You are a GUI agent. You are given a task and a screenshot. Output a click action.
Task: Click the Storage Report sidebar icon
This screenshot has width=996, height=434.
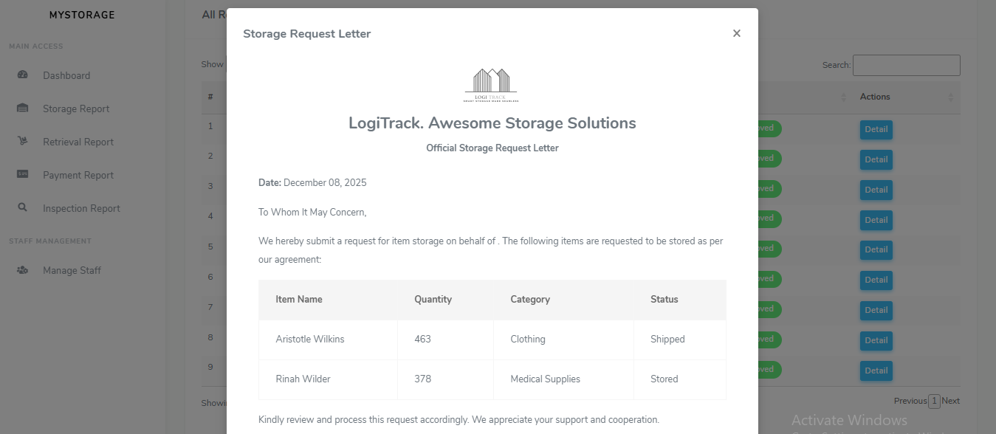point(22,108)
